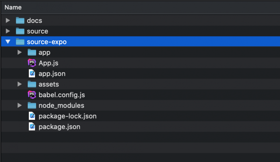Click the App.js PhpStorm file icon
280x162 pixels.
pyautogui.click(x=32, y=63)
